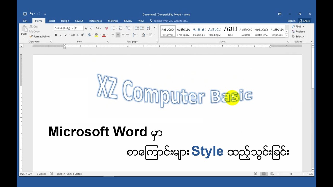Open the Insert ribbon tab
333x187 pixels.
(52, 21)
